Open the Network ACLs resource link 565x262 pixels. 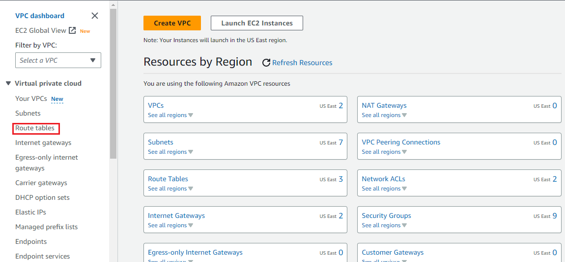[x=383, y=179]
